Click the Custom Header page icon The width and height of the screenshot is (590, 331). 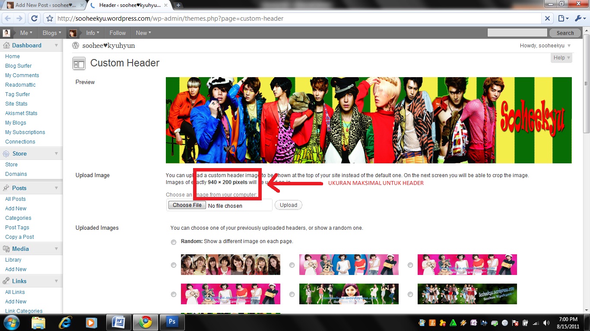[79, 63]
